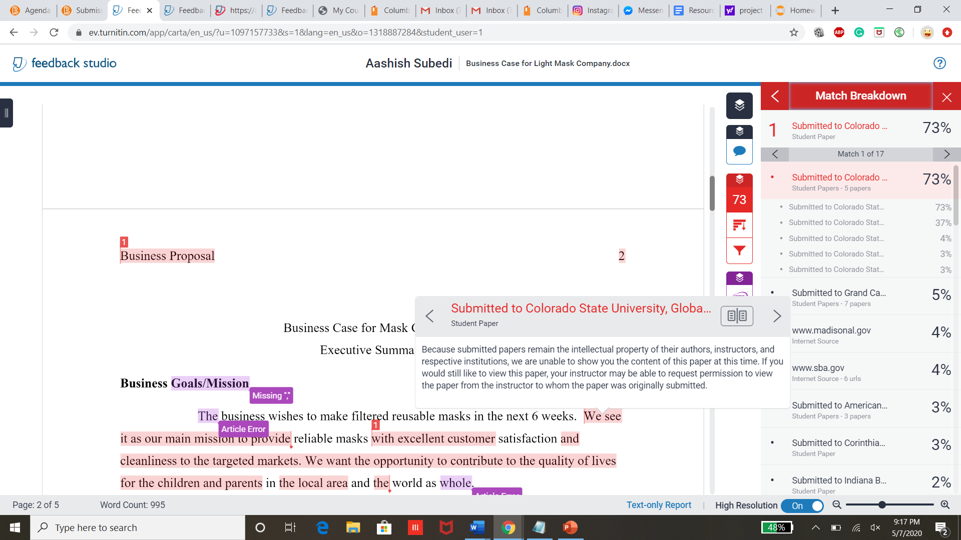Viewport: 961px width, 540px height.
Task: Open the notifications action center
Action: [941, 527]
